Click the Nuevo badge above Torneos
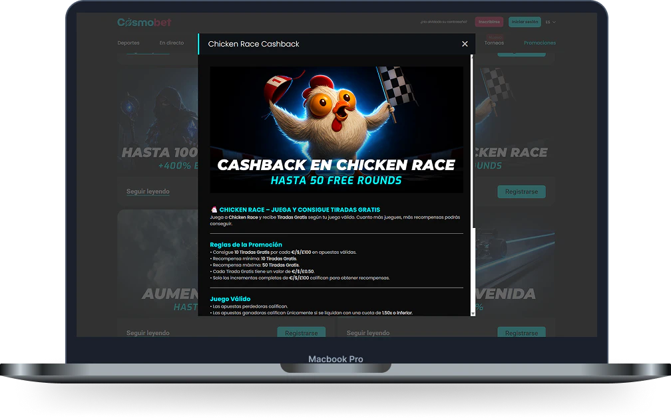Screen dimensions: 671x420 pyautogui.click(x=495, y=37)
